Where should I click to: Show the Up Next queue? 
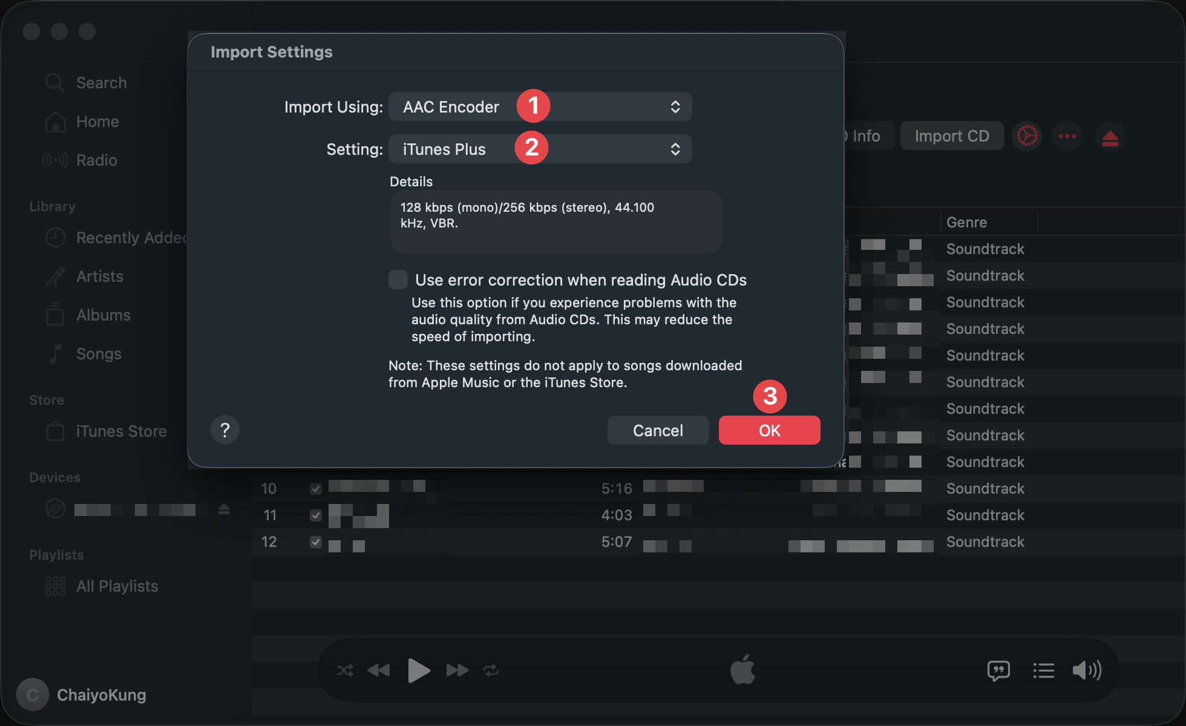point(1043,670)
